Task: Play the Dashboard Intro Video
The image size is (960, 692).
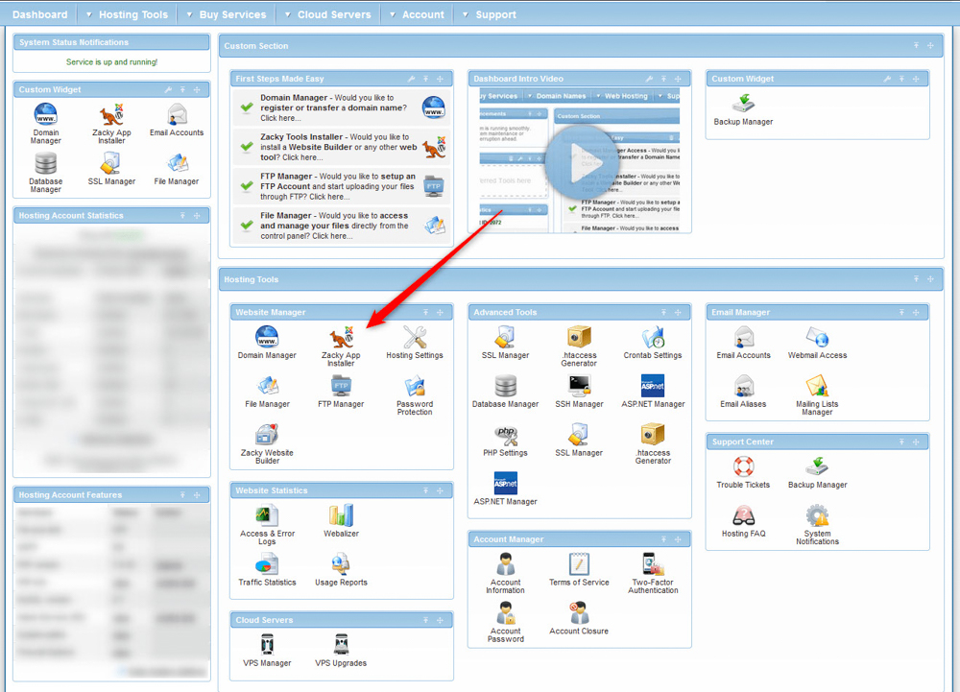Action: tap(584, 162)
